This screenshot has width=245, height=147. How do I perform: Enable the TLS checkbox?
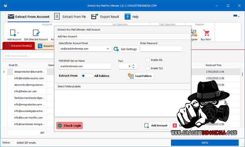coord(148,68)
